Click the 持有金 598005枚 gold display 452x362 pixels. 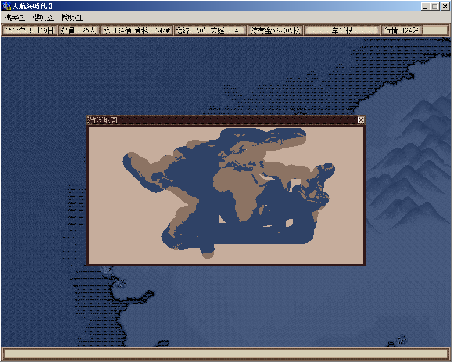(x=275, y=30)
